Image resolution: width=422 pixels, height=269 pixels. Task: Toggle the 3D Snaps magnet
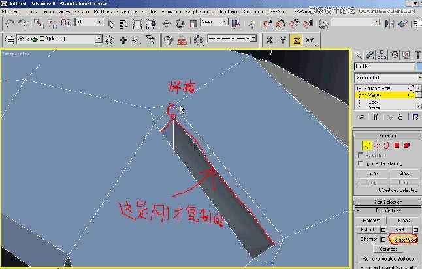267,23
